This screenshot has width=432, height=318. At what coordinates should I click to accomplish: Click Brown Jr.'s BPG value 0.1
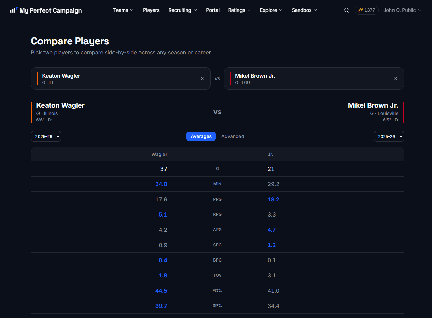click(272, 260)
